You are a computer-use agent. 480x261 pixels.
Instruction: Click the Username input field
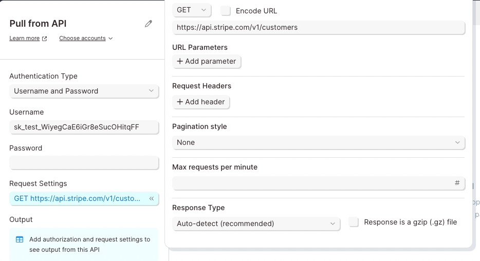84,127
